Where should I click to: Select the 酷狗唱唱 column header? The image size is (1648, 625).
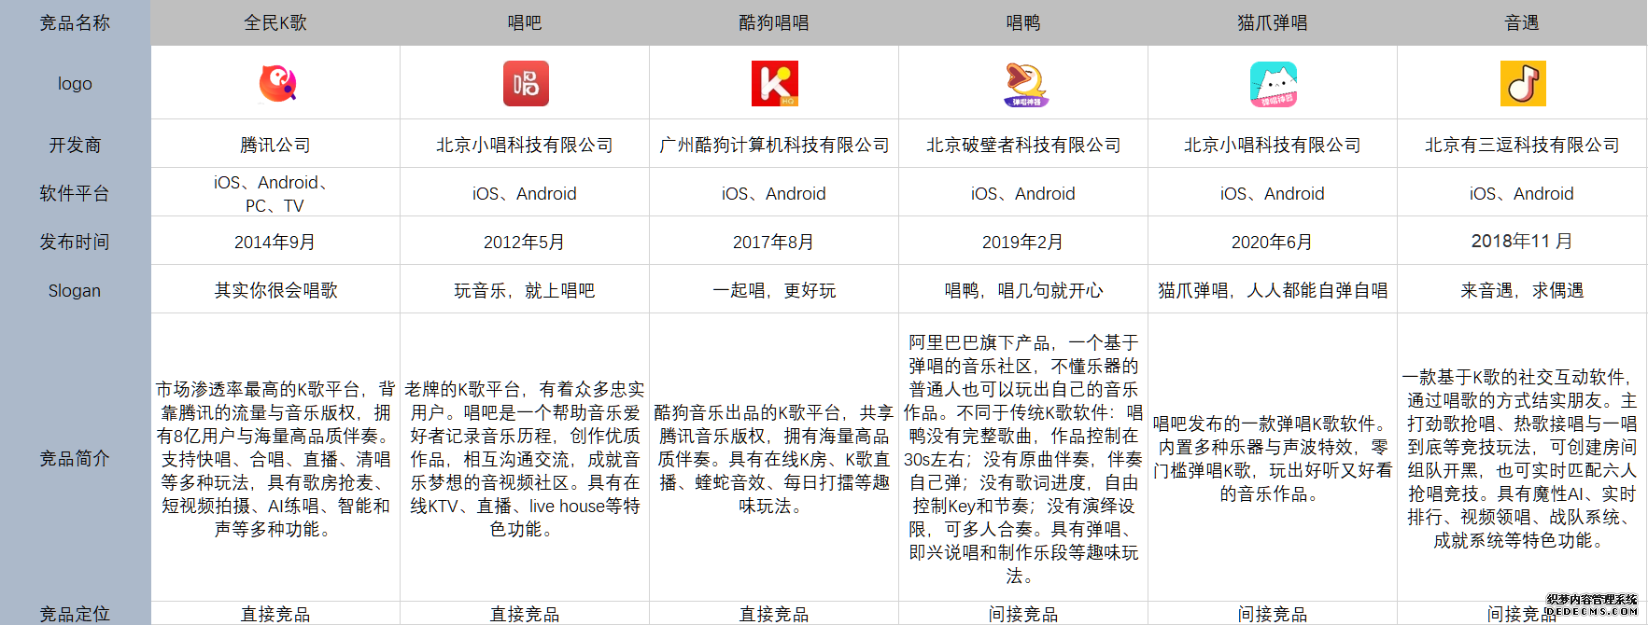(x=774, y=22)
